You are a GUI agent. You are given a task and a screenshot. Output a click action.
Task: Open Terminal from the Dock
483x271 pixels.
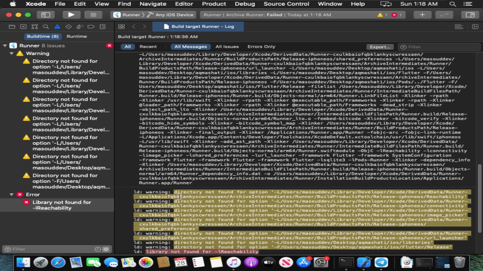[x=346, y=262]
